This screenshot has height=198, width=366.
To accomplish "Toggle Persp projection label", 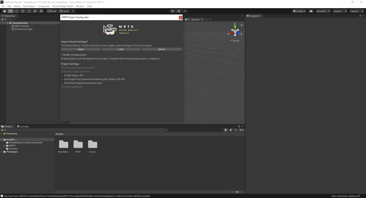I will [x=235, y=41].
